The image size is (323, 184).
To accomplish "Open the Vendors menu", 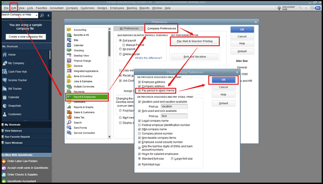I will pyautogui.click(x=102, y=8).
